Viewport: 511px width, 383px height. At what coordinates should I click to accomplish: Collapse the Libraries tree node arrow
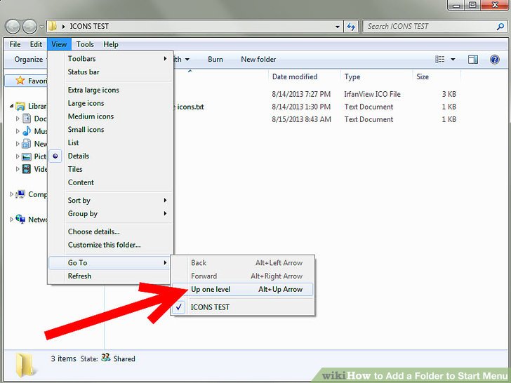click(12, 106)
